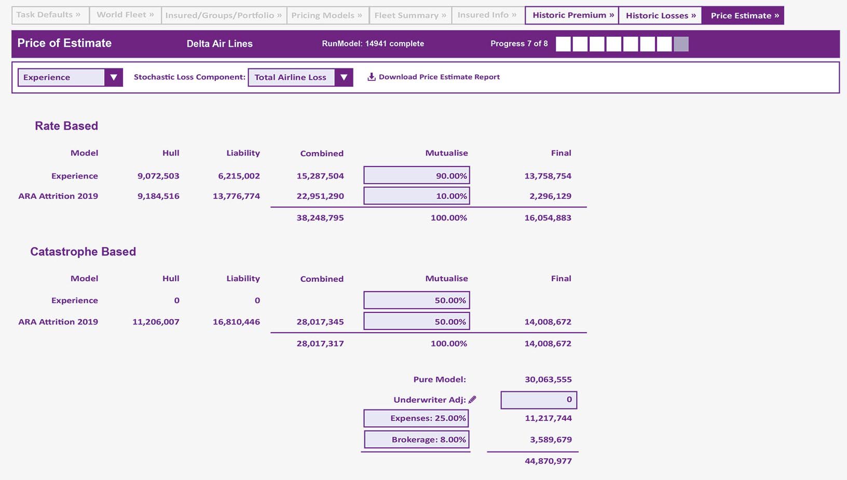Click the Liability value 13,776,774
This screenshot has height=480, width=847.
click(236, 196)
